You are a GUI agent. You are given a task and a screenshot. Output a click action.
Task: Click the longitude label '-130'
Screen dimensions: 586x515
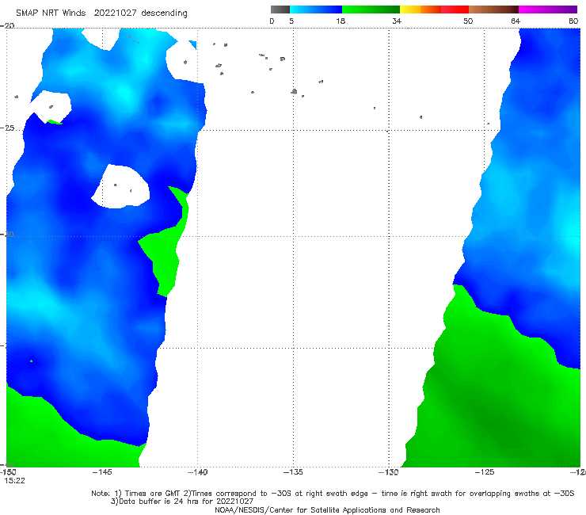(x=389, y=472)
